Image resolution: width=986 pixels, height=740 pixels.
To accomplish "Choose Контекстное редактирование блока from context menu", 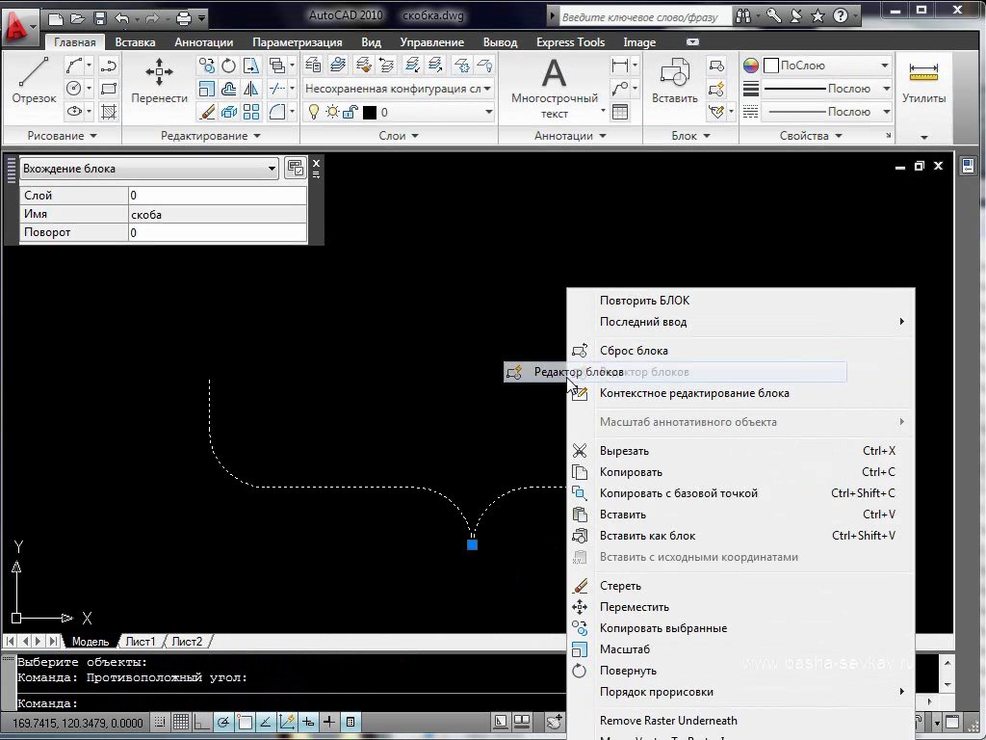I will [x=693, y=393].
